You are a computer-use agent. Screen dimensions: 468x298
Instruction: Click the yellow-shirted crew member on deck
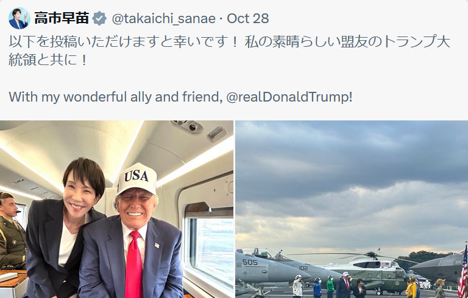(412, 288)
